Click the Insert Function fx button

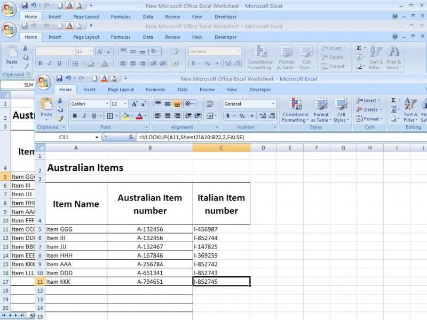pyautogui.click(x=131, y=138)
